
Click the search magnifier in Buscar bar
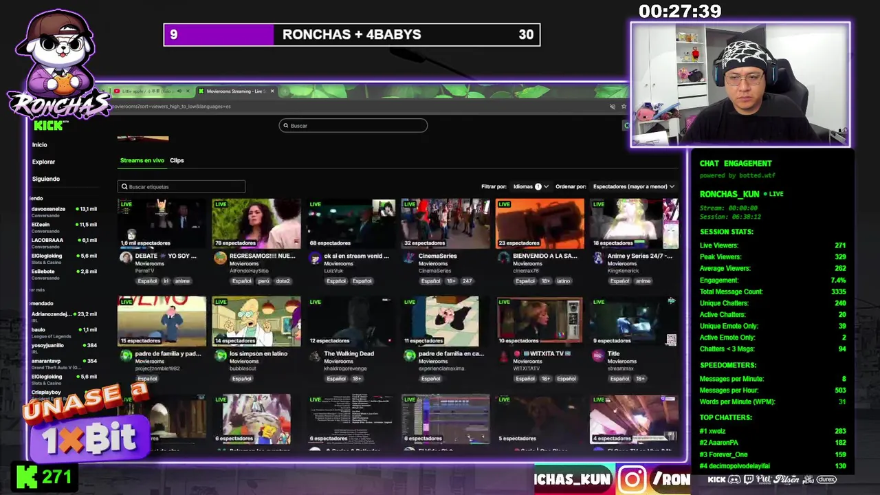286,126
